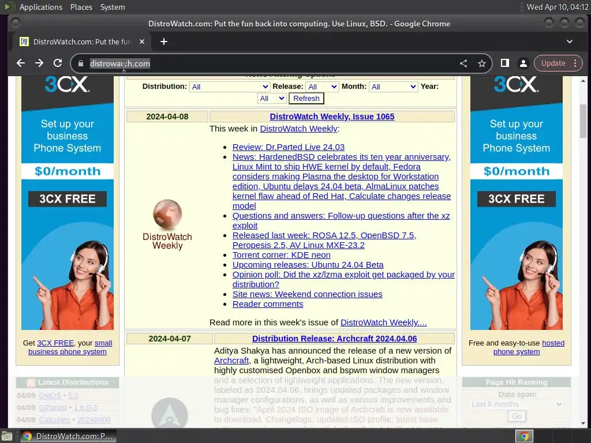This screenshot has width=591, height=443.
Task: Reload the DistroWatch page
Action: click(x=57, y=63)
